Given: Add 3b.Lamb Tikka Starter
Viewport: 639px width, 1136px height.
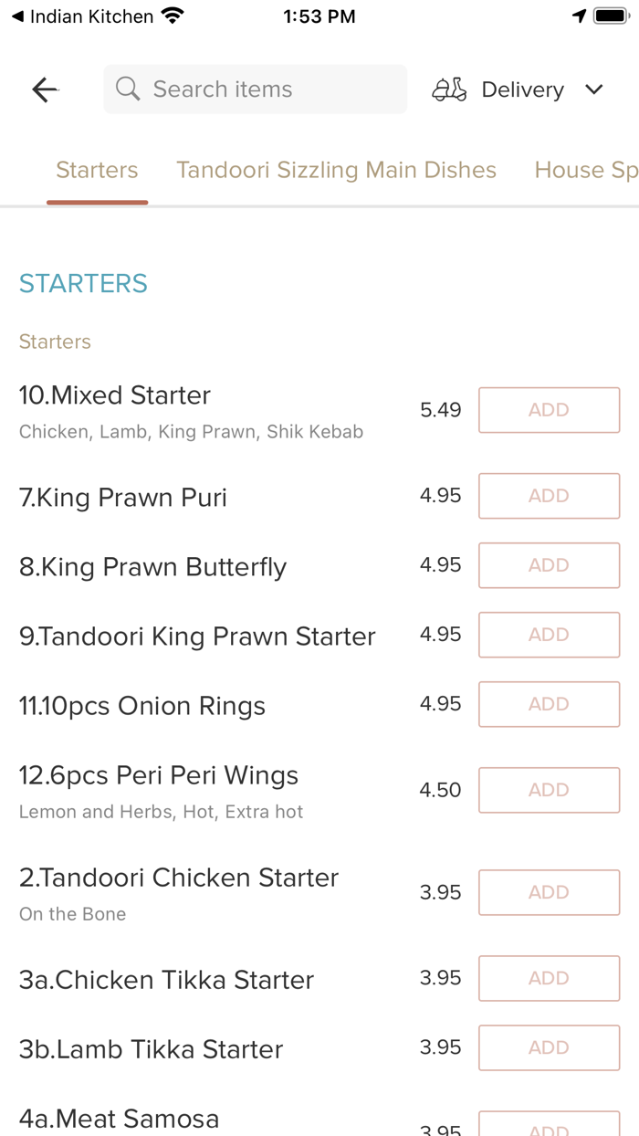Looking at the screenshot, I should tap(549, 1047).
